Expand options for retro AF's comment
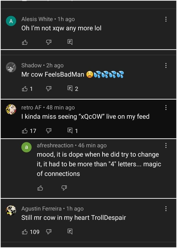The height and width of the screenshot is (248, 177). pyautogui.click(x=166, y=107)
